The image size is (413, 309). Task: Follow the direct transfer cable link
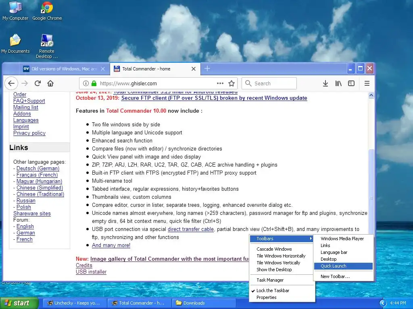pos(191,229)
